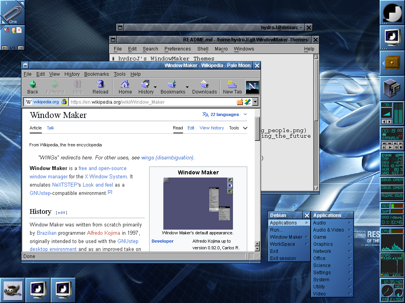Viewport: 405px width, 303px height.
Task: Expand the 22 languages selector
Action: [225, 114]
